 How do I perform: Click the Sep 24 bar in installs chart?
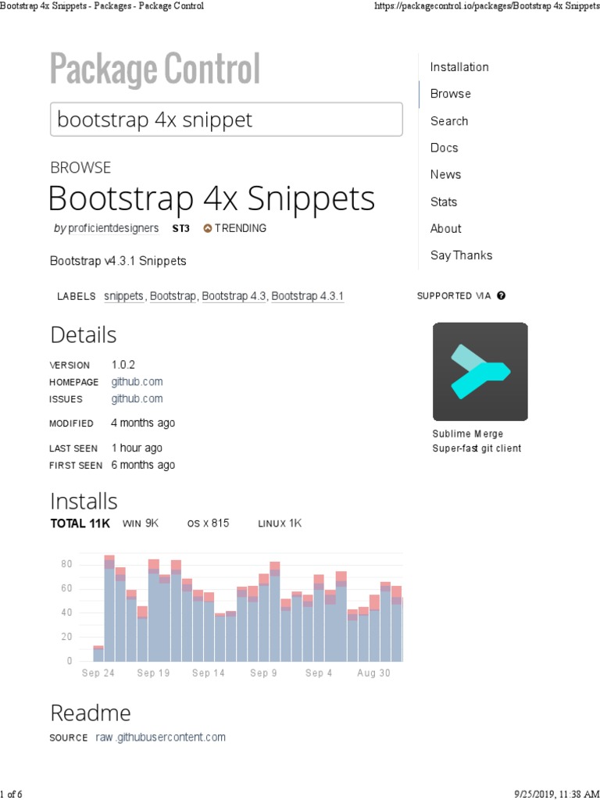[98, 654]
